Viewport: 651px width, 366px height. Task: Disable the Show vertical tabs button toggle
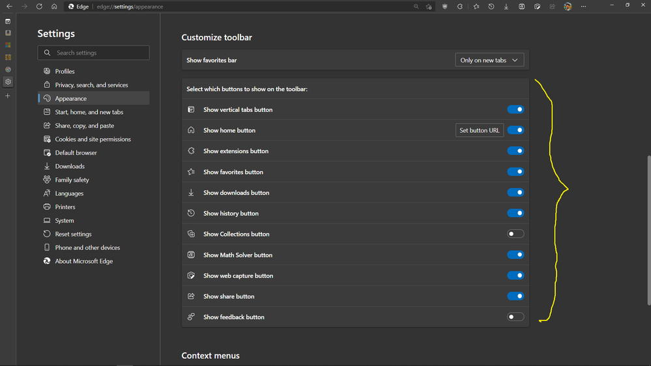515,109
